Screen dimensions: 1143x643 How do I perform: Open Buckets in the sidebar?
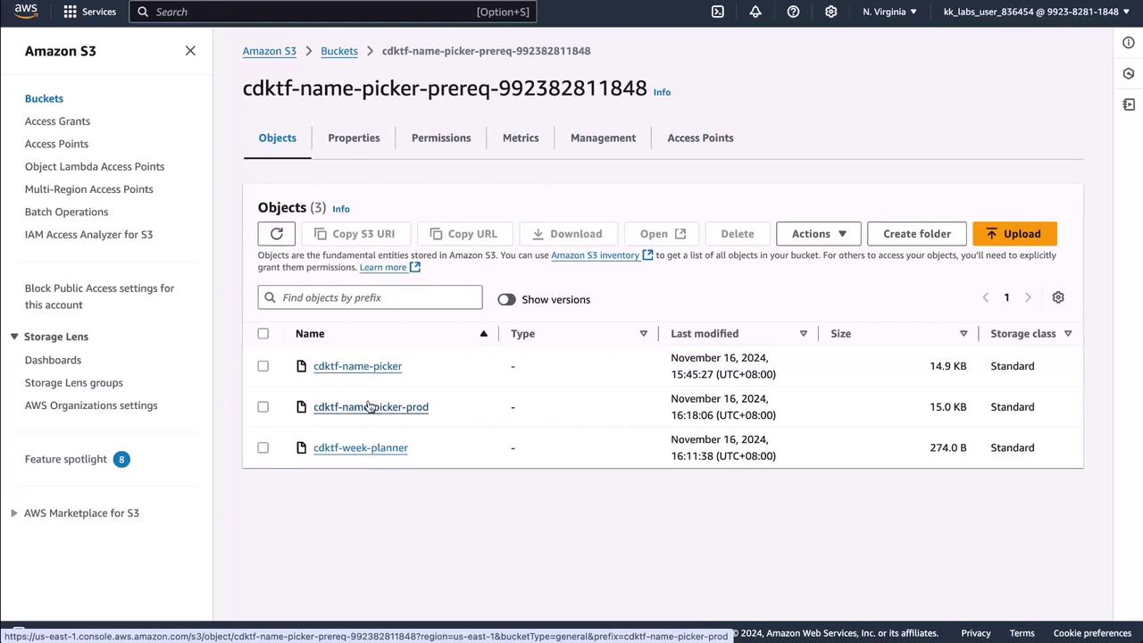point(44,99)
